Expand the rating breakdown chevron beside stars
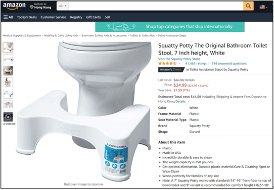Image resolution: width=274 pixels, height=190 pixels. (180, 63)
